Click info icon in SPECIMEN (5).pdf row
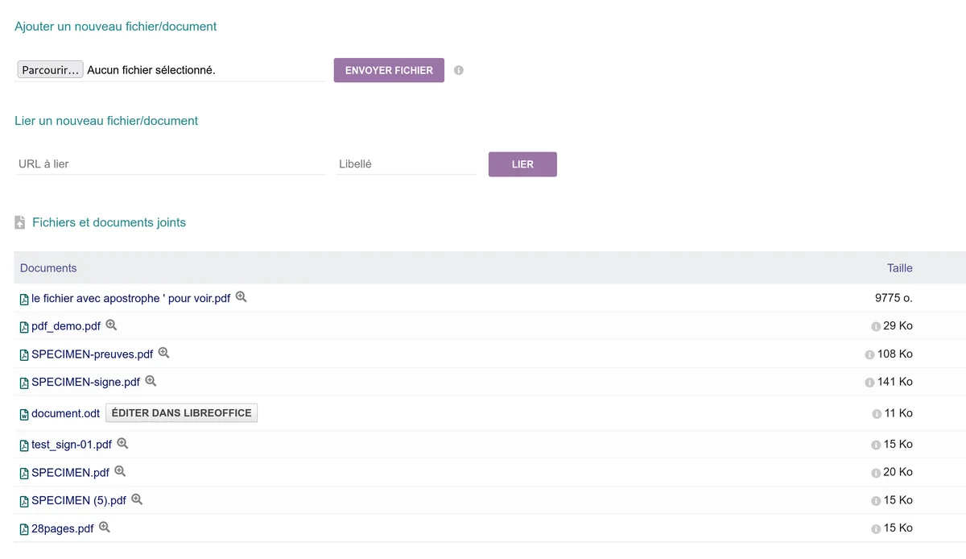Screen dimensions: 966x559 (876, 501)
